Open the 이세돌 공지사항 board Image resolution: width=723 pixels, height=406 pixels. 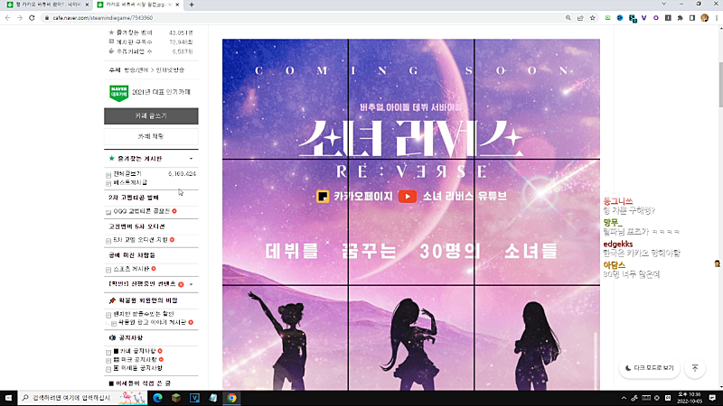[x=138, y=368]
